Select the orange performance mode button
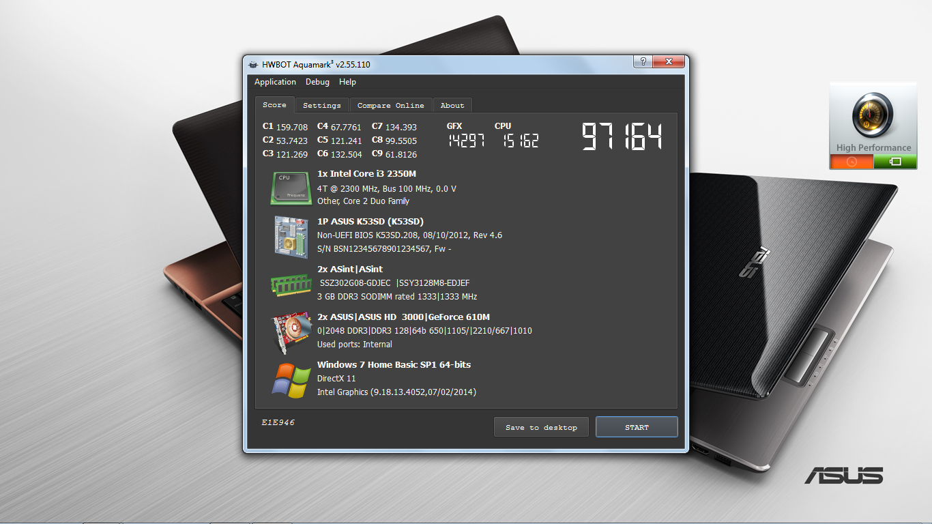This screenshot has width=932, height=524. (851, 162)
